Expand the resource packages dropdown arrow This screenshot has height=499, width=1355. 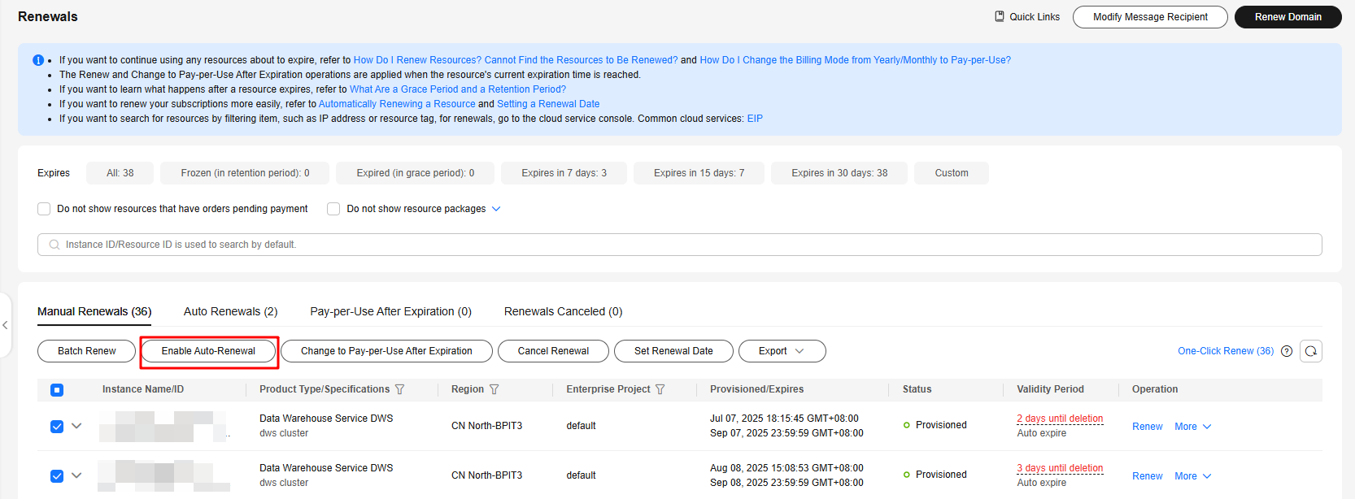pos(496,209)
